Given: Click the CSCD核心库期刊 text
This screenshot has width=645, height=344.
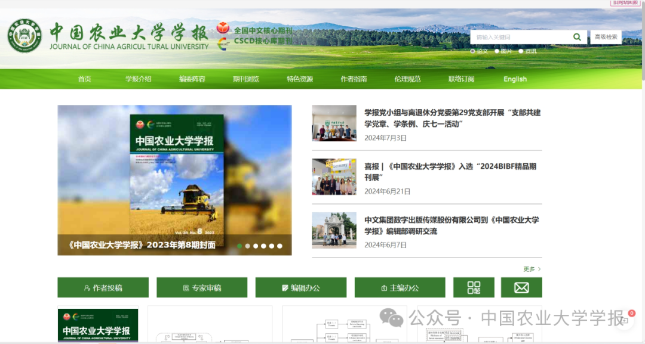Looking at the screenshot, I should pyautogui.click(x=263, y=41).
